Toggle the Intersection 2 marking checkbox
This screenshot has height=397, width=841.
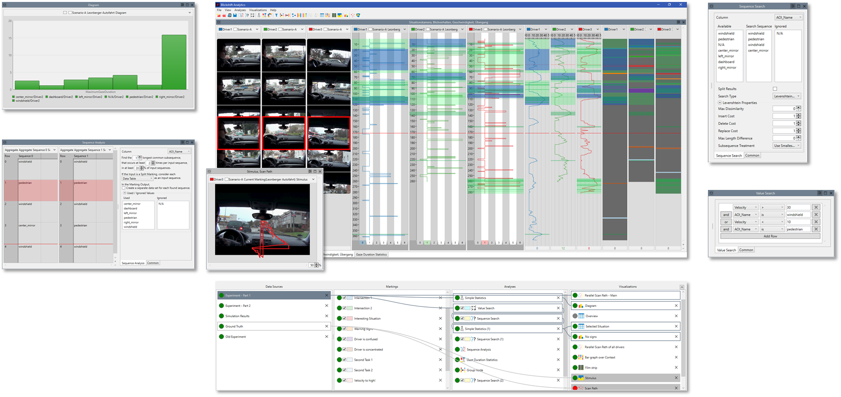(x=344, y=308)
